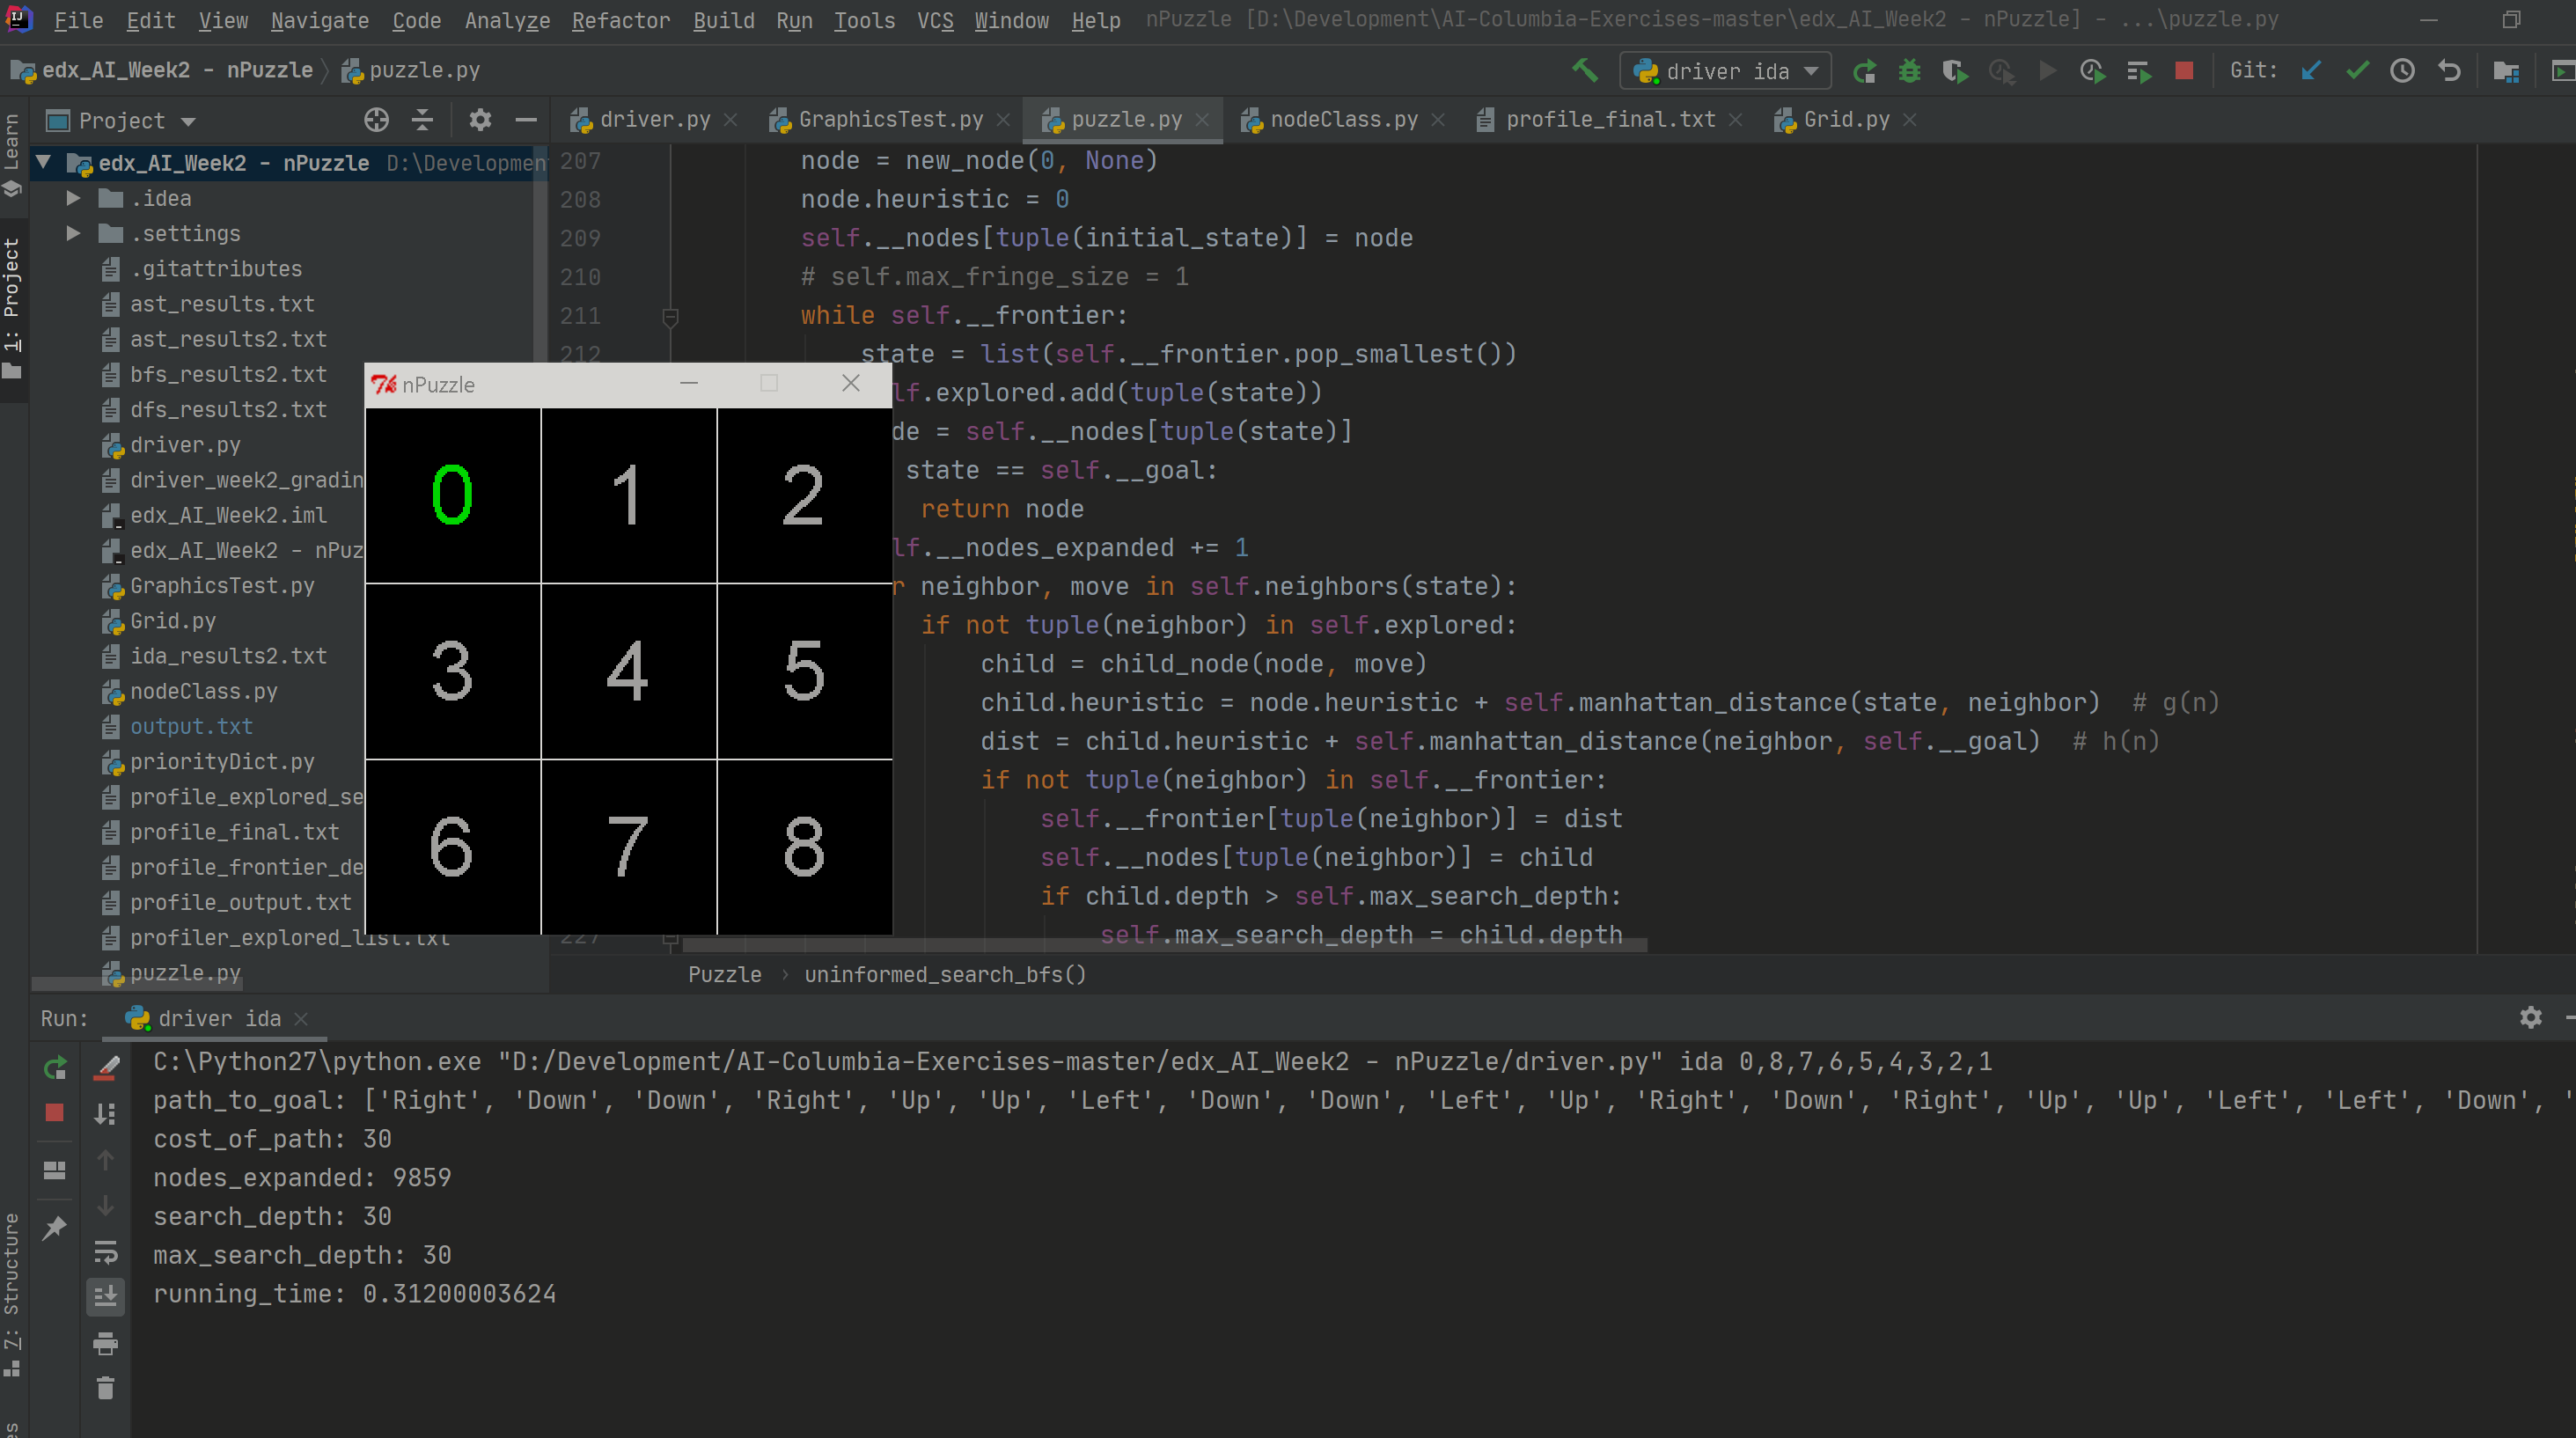Print console output from Run panel
Image resolution: width=2576 pixels, height=1438 pixels.
point(107,1343)
